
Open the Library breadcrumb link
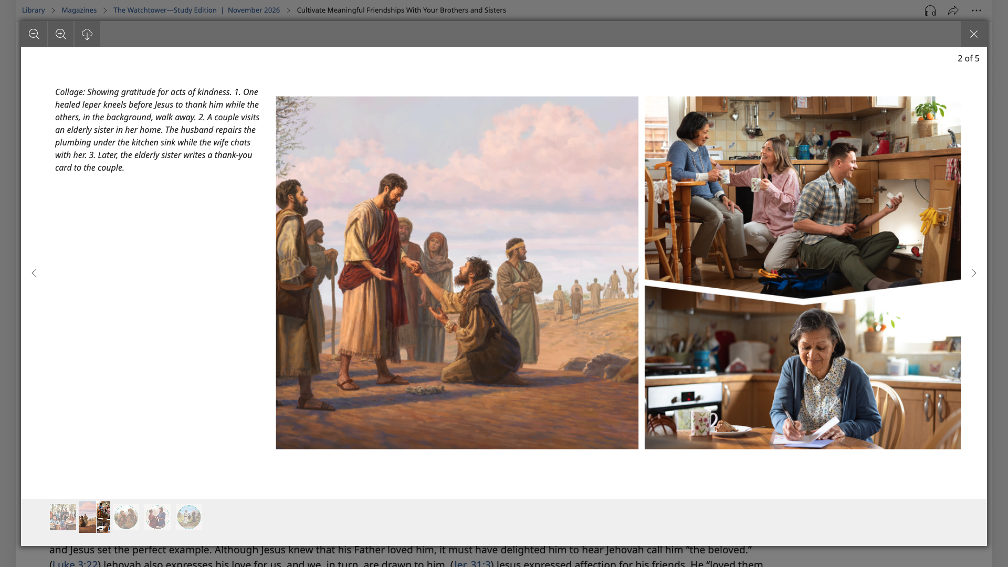[x=33, y=10]
